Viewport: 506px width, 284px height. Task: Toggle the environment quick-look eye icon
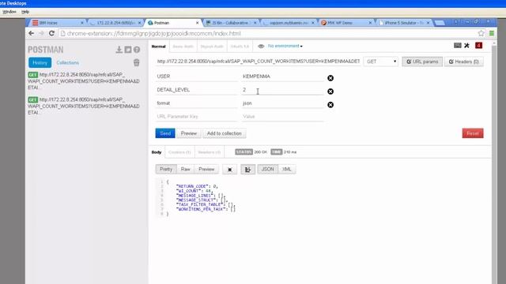(x=261, y=46)
